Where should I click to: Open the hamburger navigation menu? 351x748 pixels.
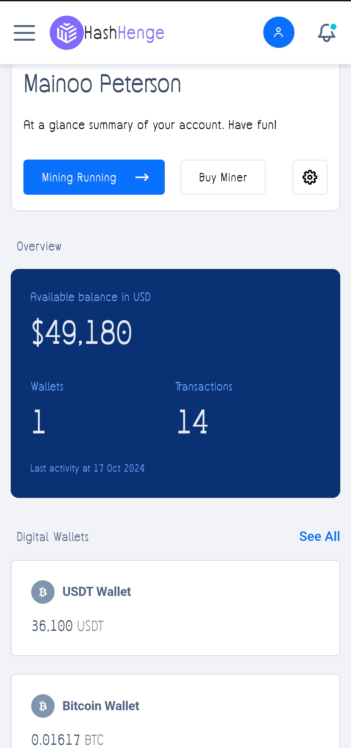(24, 33)
